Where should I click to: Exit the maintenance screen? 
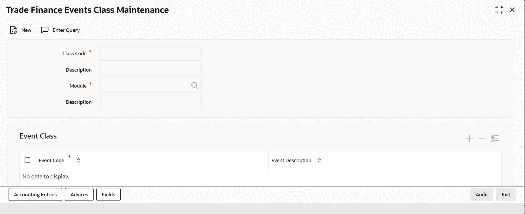(x=506, y=194)
